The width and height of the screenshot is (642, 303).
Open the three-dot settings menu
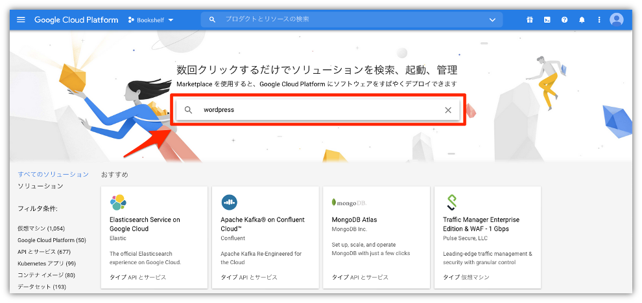point(599,19)
